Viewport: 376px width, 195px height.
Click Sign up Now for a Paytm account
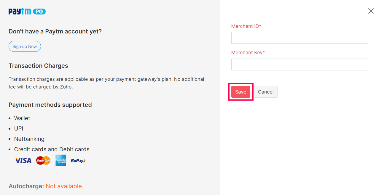25,46
